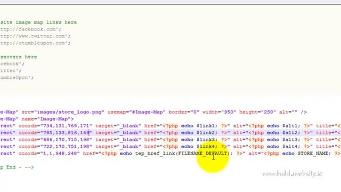Screen dimensions: 341x192
Task: Click target="_blank" in the $link3 row
Action: tap(118, 140)
